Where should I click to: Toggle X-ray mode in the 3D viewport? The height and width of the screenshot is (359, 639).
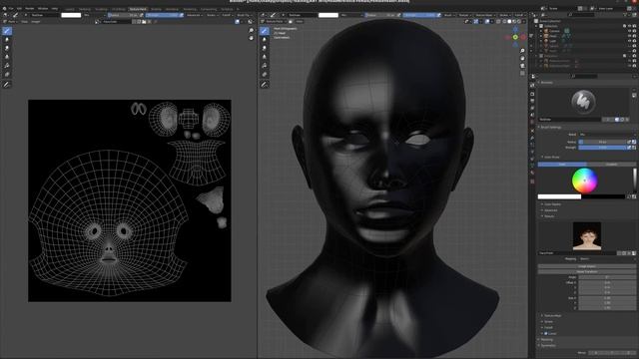click(x=499, y=22)
